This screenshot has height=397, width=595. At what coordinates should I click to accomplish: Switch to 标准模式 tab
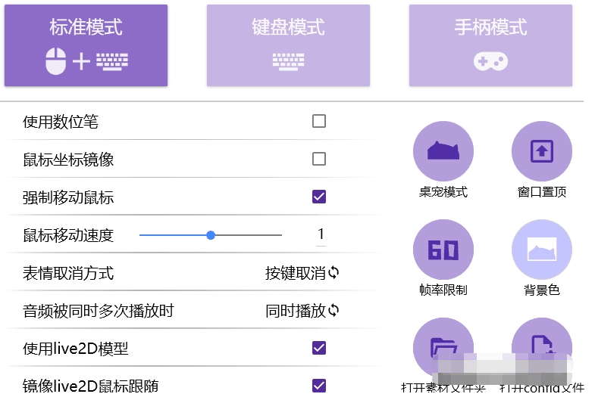[x=86, y=45]
